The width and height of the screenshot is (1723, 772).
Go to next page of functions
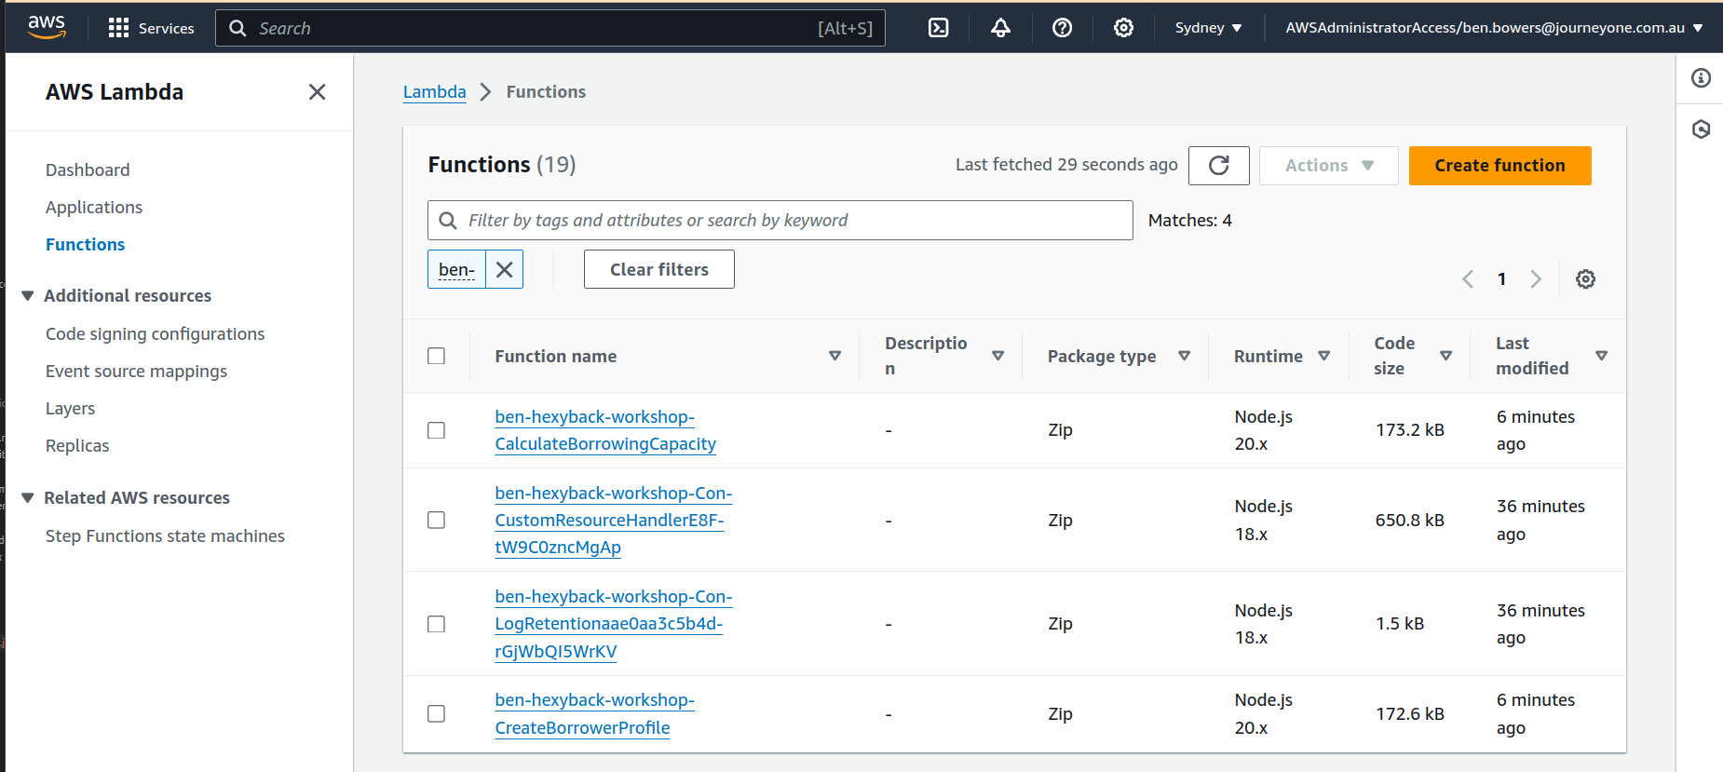pyautogui.click(x=1536, y=279)
